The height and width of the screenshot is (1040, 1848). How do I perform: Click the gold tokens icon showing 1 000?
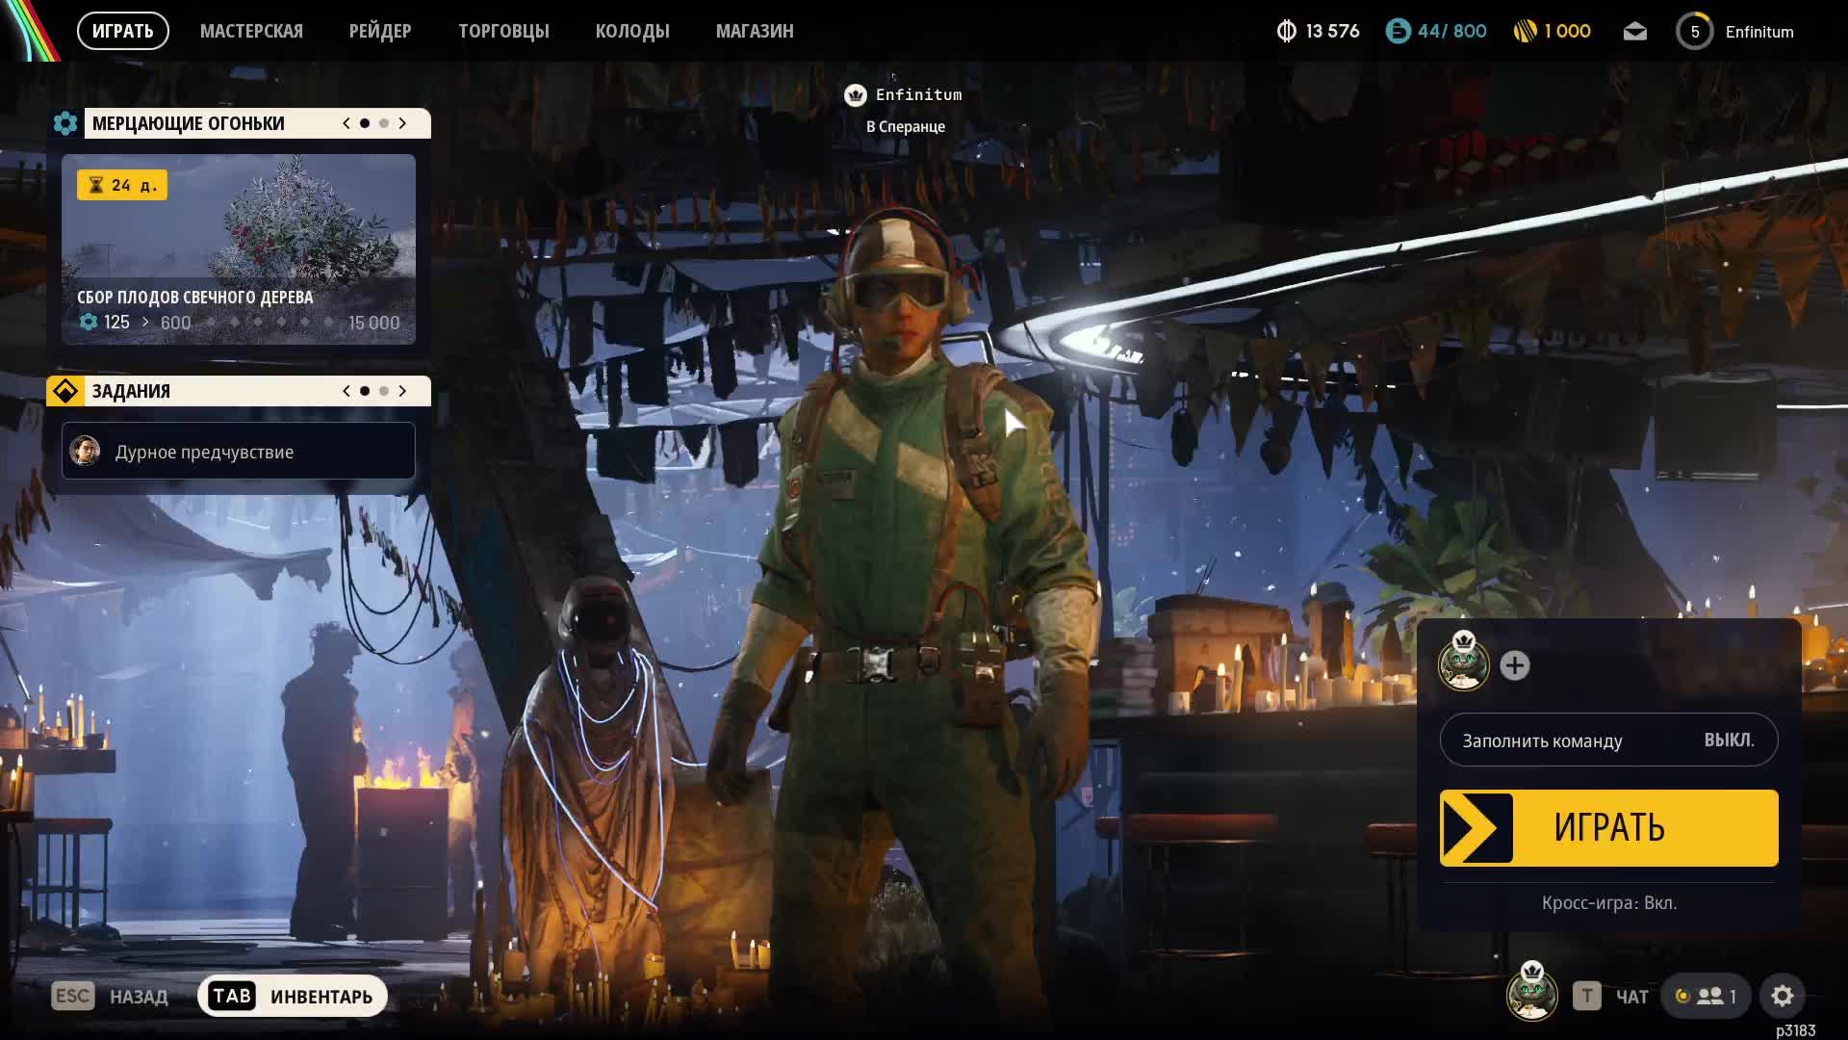click(1525, 32)
